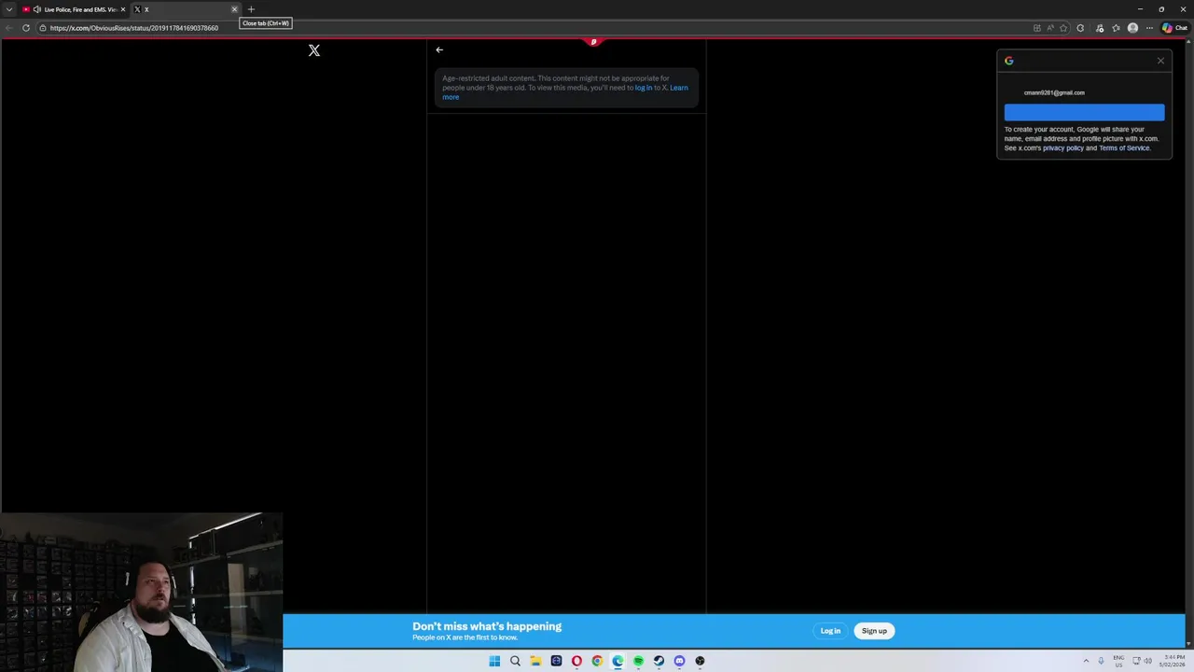Click the red icon above the post
Image resolution: width=1194 pixels, height=672 pixels.
593,42
